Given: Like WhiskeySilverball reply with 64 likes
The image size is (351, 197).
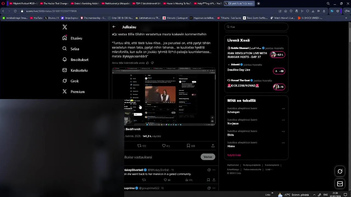Looking at the screenshot, I should click(x=167, y=180).
